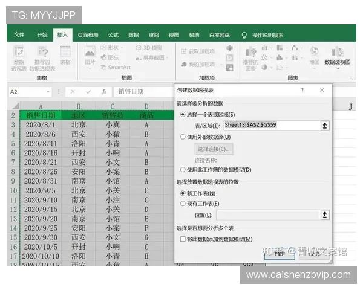This screenshot has width=363, height=290.
Task: Click the select-all corner of the sheet
Action: (15, 106)
